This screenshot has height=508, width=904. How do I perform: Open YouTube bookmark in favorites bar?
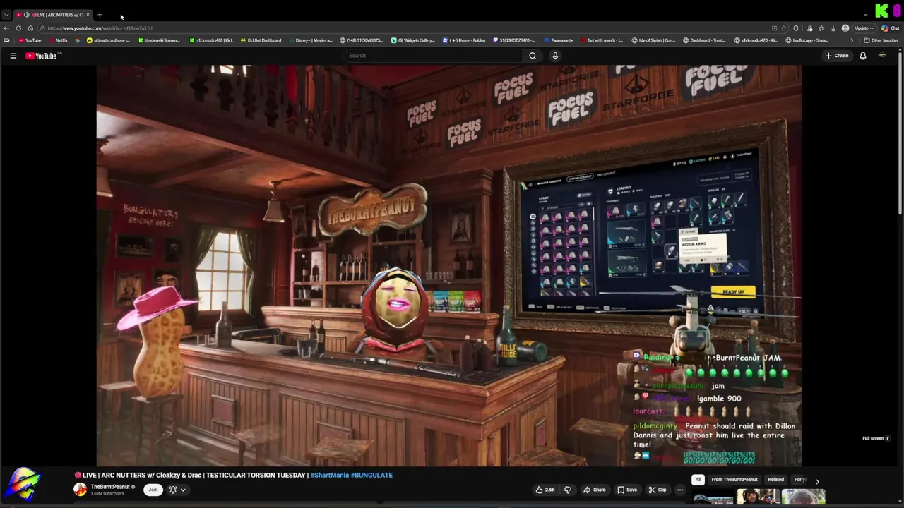point(30,40)
